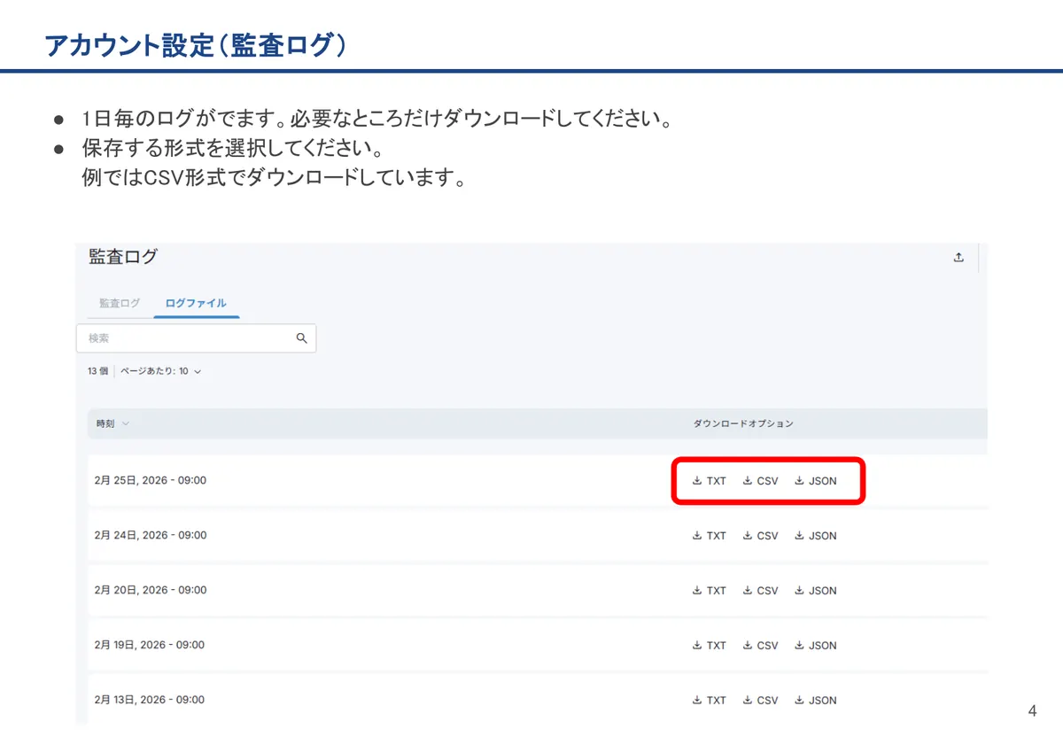
Task: Click the 13 個 item count
Action: tap(97, 371)
